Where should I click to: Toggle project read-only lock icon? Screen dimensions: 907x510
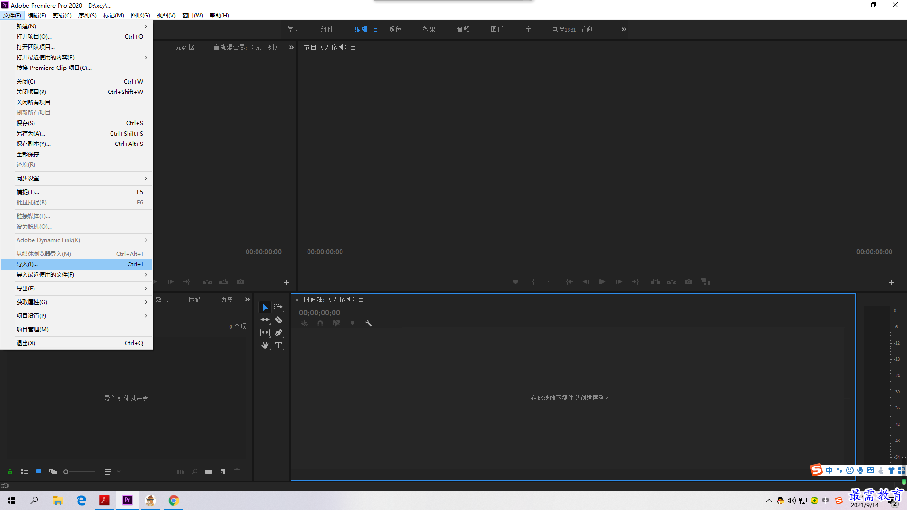10,472
